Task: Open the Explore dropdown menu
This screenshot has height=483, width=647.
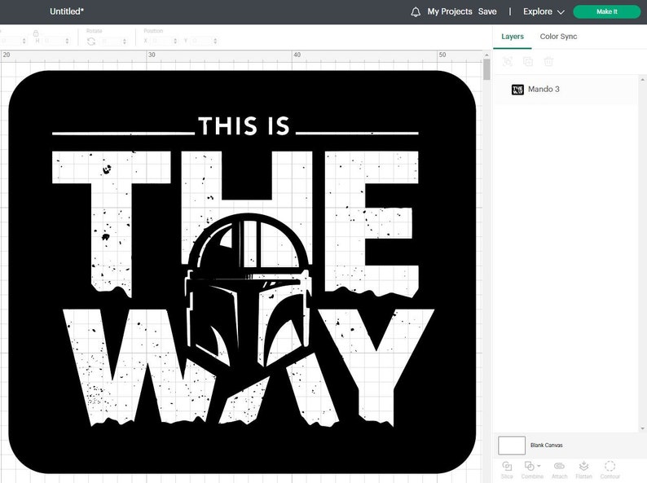Action: (544, 11)
